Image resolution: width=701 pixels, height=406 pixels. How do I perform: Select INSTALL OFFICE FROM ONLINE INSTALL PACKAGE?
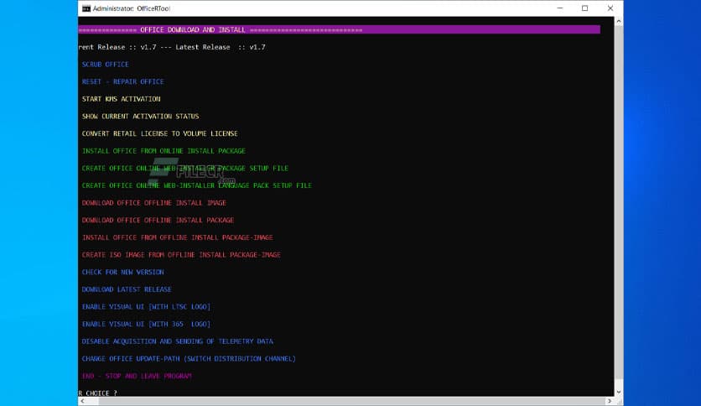click(164, 151)
